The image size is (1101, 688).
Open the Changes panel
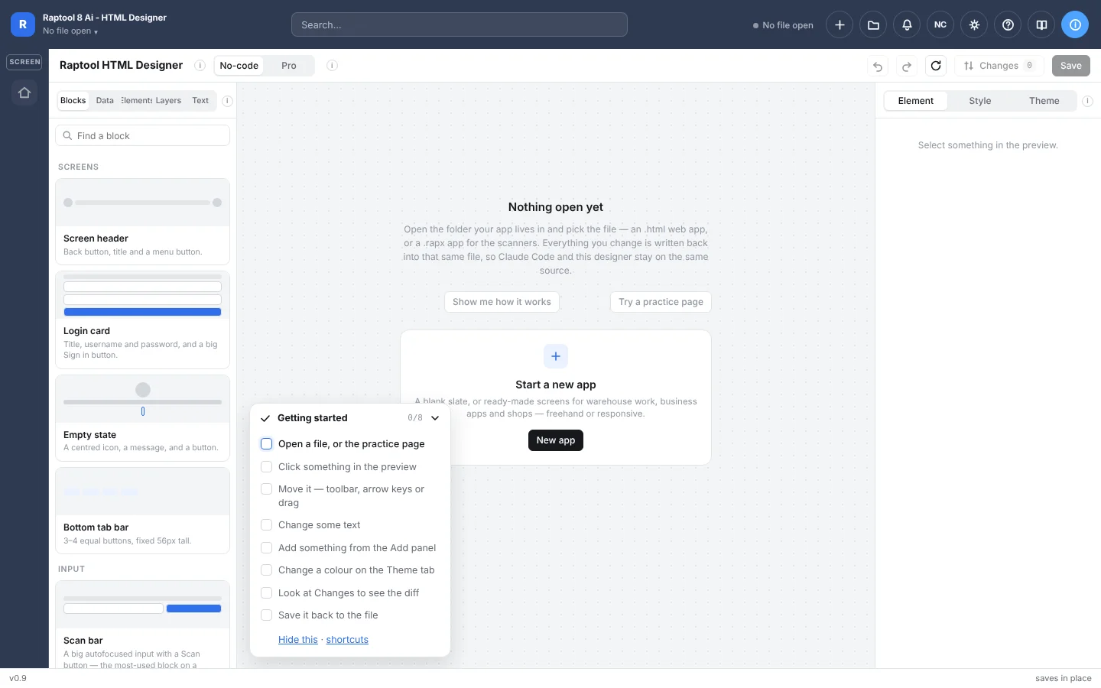point(999,66)
